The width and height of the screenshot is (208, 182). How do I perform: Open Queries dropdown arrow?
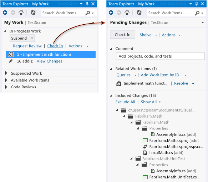pos(135,75)
